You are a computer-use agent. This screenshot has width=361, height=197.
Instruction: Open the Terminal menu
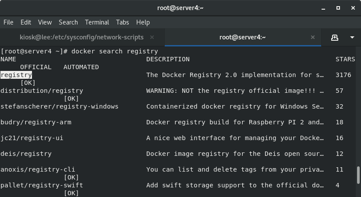[x=97, y=22]
